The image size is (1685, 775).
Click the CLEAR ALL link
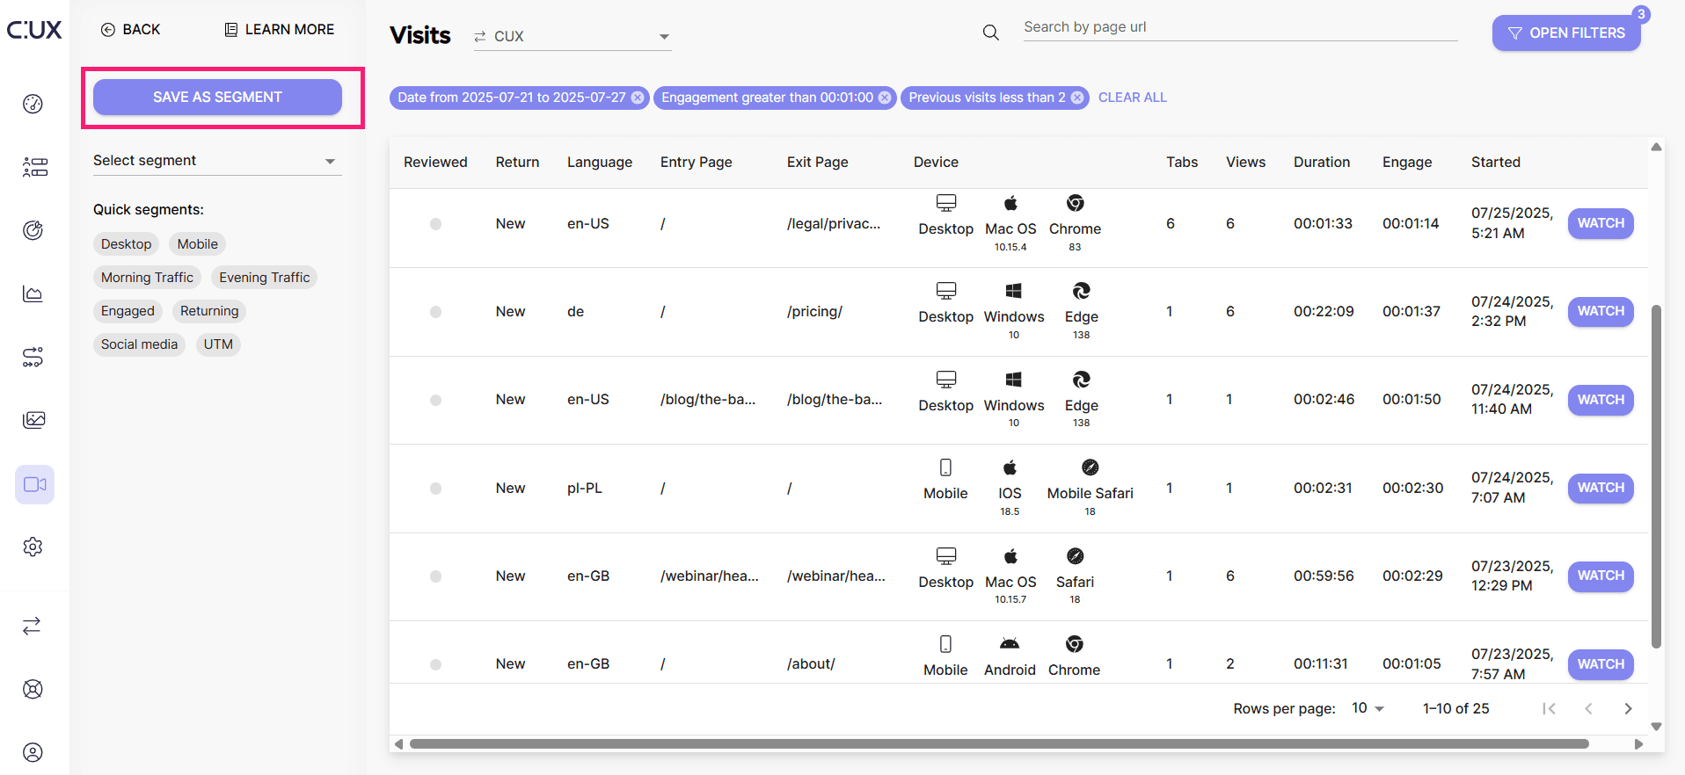coord(1133,98)
